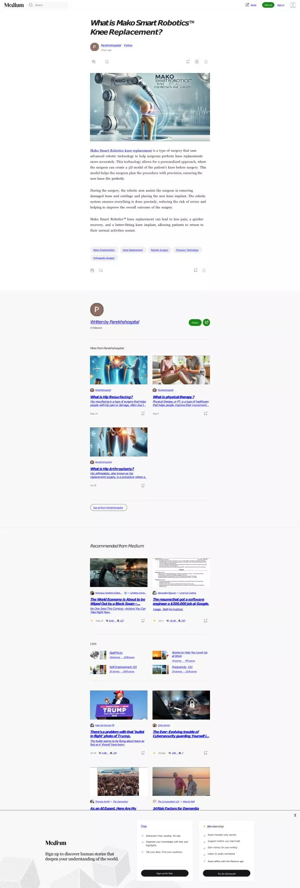Open the Parekhshospital byline link
The height and width of the screenshot is (888, 300).
coord(111,45)
